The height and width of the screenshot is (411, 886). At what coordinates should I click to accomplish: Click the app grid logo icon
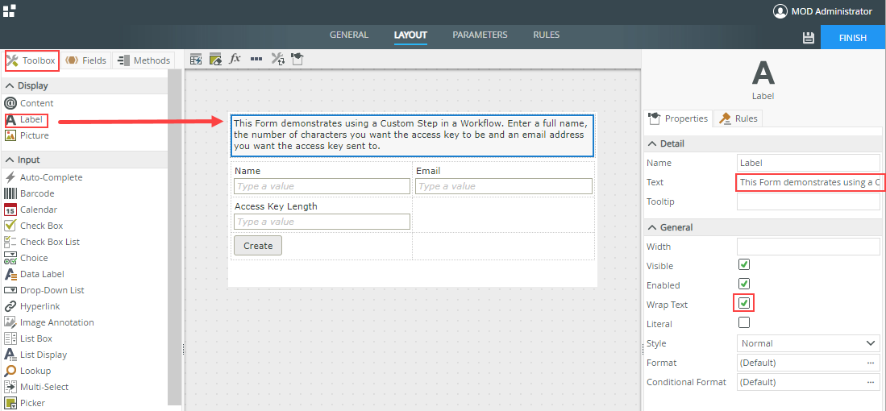pyautogui.click(x=10, y=10)
